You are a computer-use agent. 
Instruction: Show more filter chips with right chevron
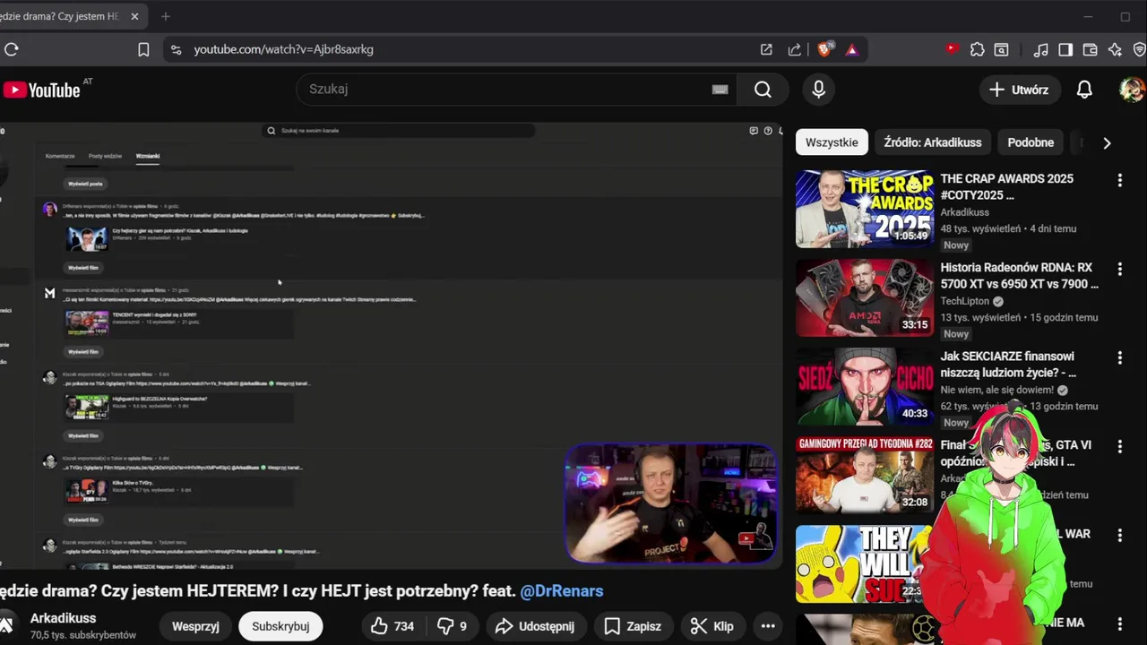[1107, 142]
